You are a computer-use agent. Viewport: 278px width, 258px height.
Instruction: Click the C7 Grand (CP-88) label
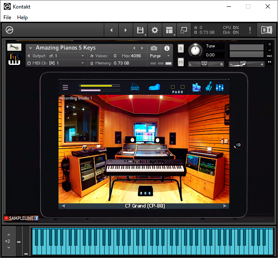pyautogui.click(x=145, y=206)
